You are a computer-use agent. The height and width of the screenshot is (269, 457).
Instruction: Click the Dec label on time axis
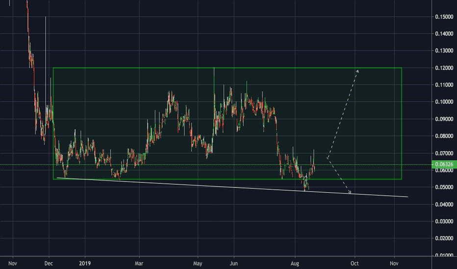click(x=49, y=264)
